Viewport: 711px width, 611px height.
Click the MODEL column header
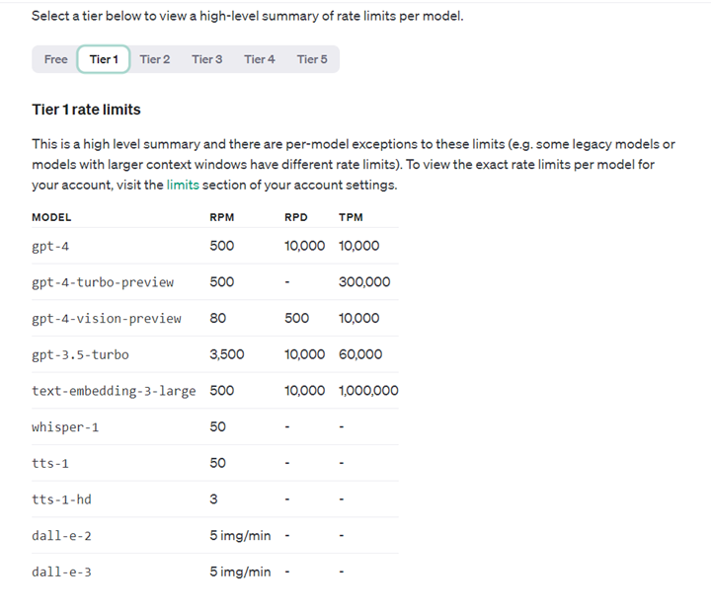[51, 217]
